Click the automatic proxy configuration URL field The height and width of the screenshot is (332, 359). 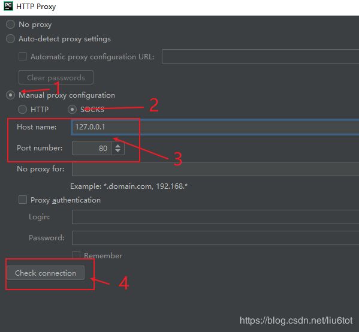pyautogui.click(x=260, y=56)
